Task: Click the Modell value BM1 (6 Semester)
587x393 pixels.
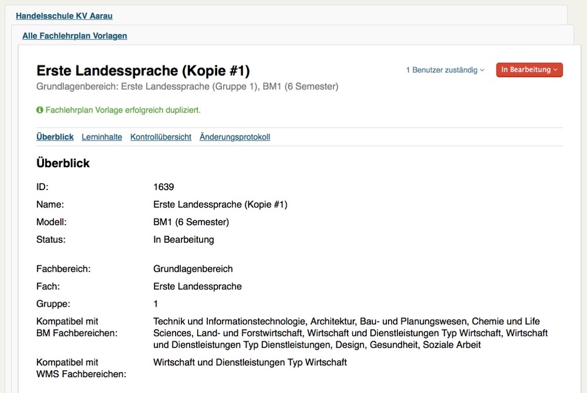Action: 191,222
